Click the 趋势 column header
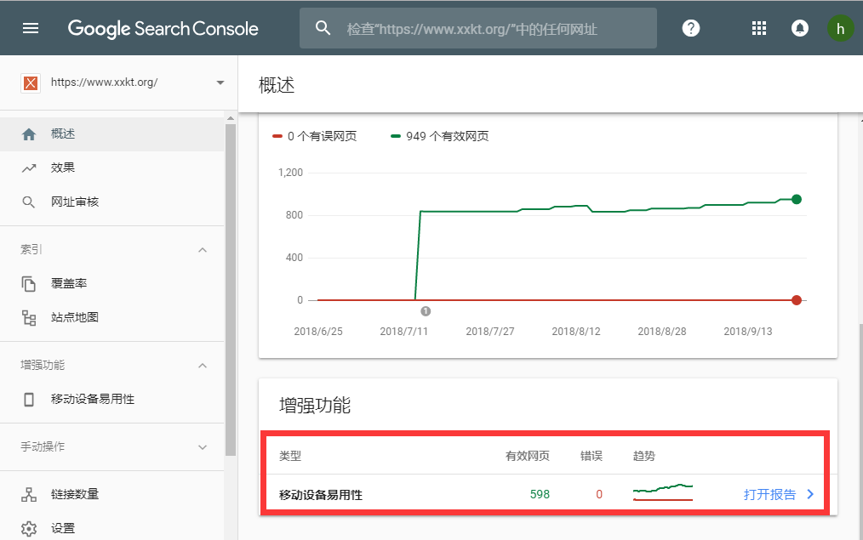863x540 pixels. tap(644, 456)
